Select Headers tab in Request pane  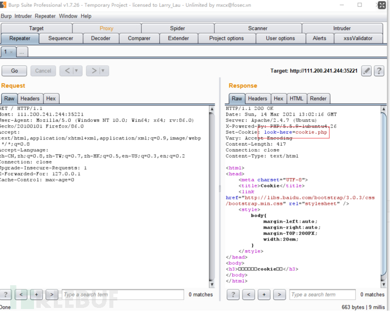30,99
